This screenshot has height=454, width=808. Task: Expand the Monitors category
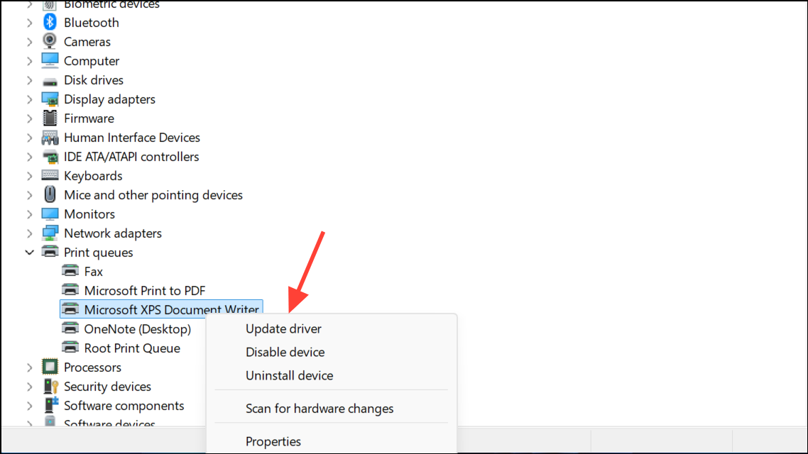coord(29,214)
